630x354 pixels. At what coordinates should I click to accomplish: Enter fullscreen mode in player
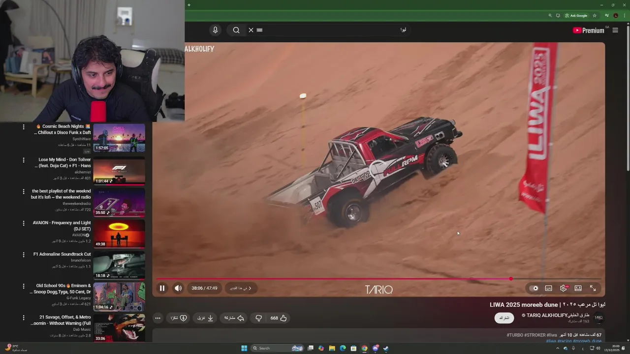[593, 288]
